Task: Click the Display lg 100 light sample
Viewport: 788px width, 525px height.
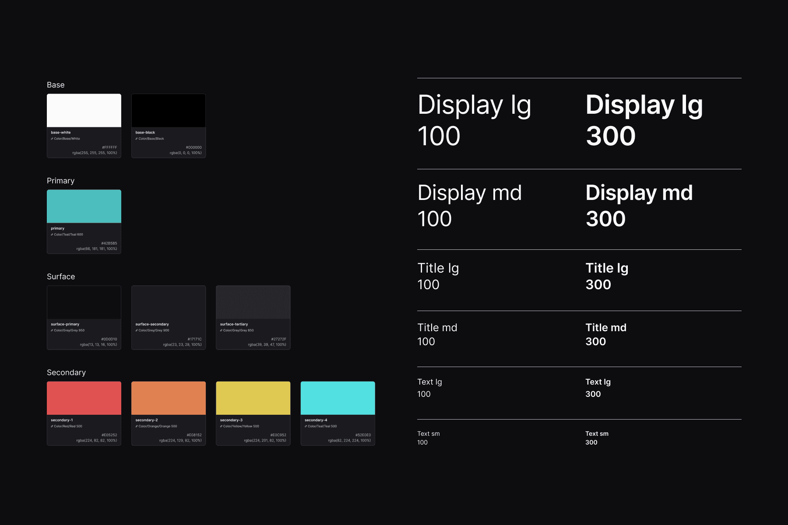Action: [x=475, y=120]
